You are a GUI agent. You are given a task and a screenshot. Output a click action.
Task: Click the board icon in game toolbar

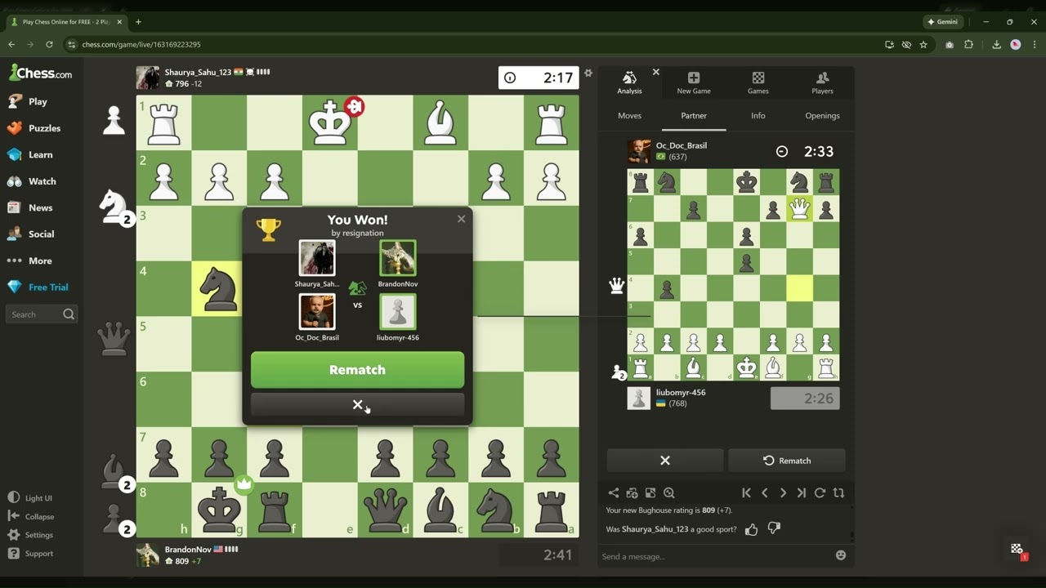click(650, 492)
